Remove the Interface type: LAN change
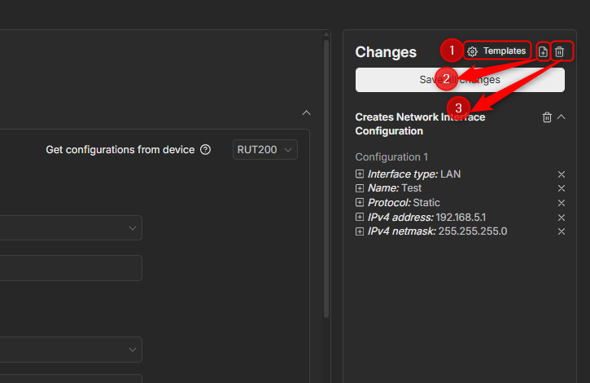Image resolution: width=590 pixels, height=383 pixels. click(561, 174)
